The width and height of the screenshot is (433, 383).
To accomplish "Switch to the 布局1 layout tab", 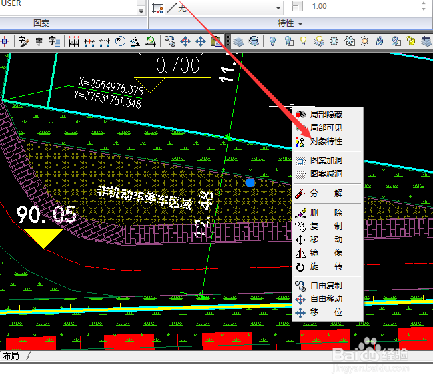I will point(13,356).
